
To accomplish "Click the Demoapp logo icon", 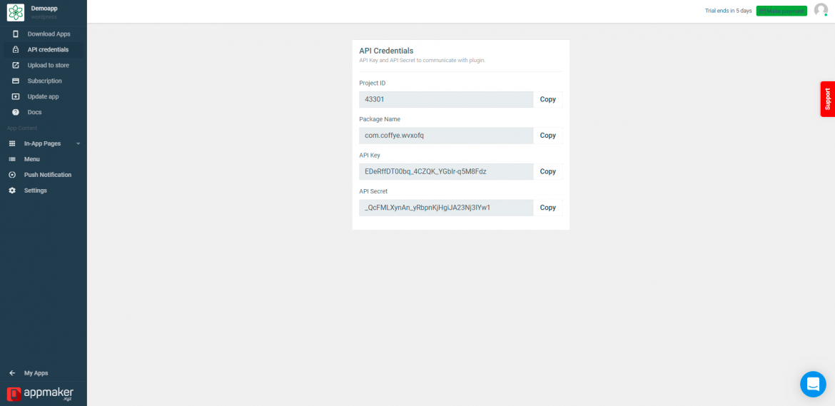I will click(16, 12).
